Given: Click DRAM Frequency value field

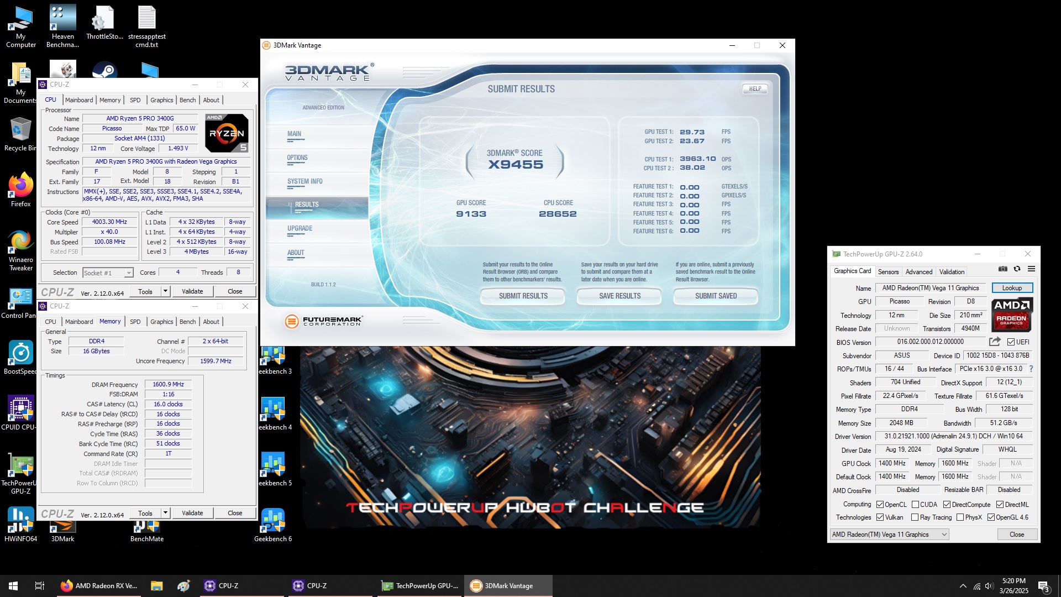Looking at the screenshot, I should coord(168,385).
